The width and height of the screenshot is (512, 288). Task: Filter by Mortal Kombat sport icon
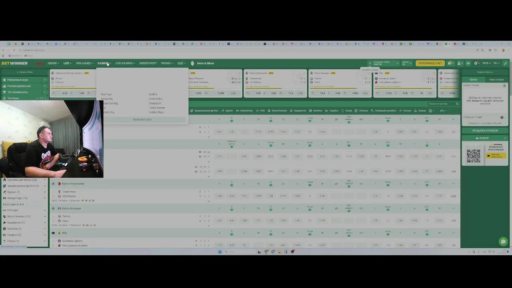click(x=278, y=111)
